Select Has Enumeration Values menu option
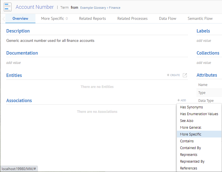The width and height of the screenshot is (222, 172). click(x=199, y=114)
